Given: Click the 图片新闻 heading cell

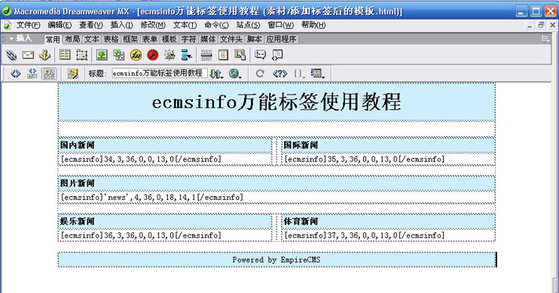Looking at the screenshot, I should [x=276, y=183].
